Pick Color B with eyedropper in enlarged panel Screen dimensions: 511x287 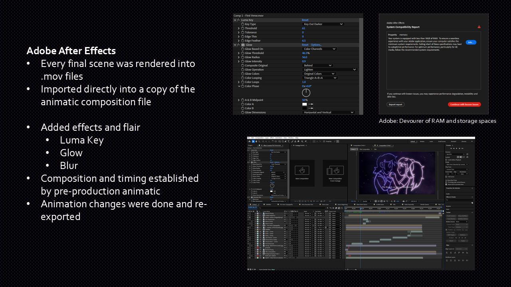(311, 108)
